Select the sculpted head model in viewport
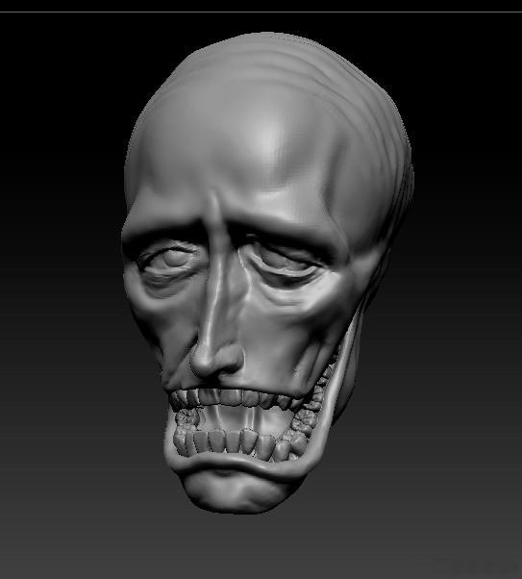Image resolution: width=522 pixels, height=579 pixels. click(267, 273)
